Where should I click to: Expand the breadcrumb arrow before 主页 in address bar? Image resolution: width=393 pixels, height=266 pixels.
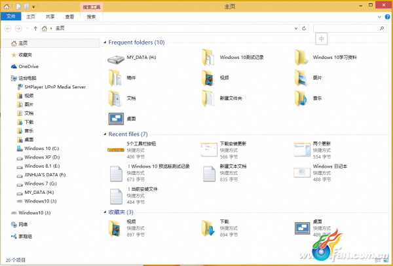coord(51,29)
